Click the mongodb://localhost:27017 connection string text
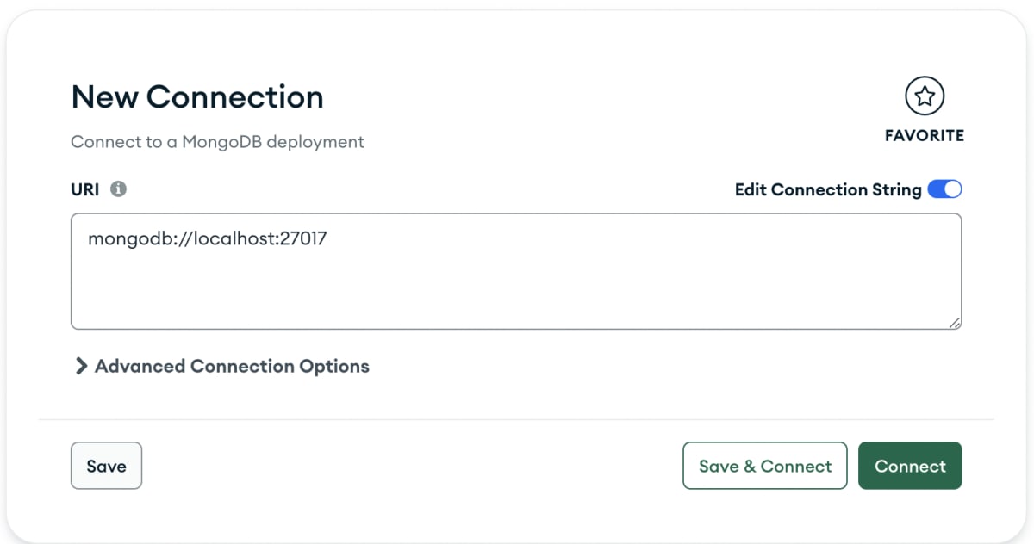Image resolution: width=1034 pixels, height=544 pixels. (x=207, y=238)
